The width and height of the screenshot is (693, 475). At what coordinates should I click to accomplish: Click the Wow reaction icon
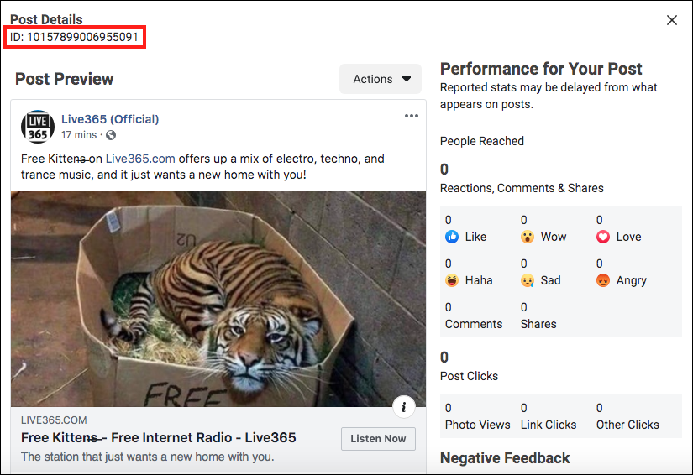[528, 237]
